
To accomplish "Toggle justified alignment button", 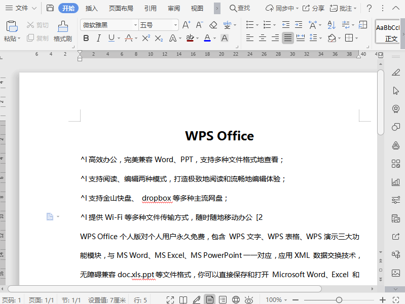I will point(288,38).
